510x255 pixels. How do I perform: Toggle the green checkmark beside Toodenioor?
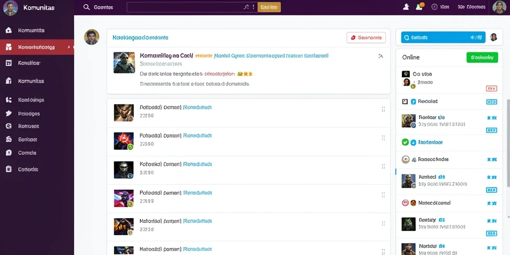(405, 142)
